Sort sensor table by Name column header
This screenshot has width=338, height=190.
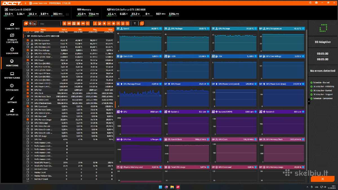[x=43, y=29]
